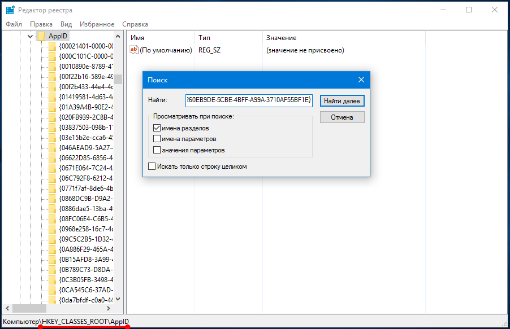Viewport: 510px width, 329px height.
Task: Click folder icon of {01A39A4B-90E2 key
Action: coord(52,107)
